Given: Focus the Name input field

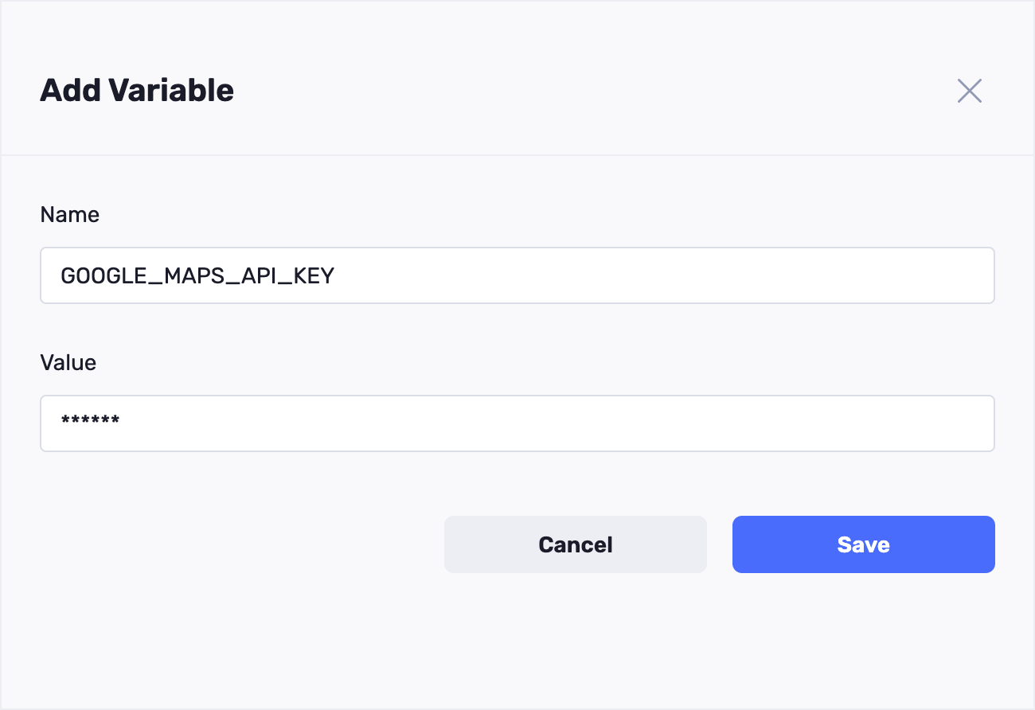Looking at the screenshot, I should pyautogui.click(x=517, y=275).
